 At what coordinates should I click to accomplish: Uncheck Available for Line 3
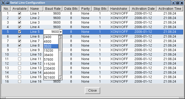[x=20, y=22]
